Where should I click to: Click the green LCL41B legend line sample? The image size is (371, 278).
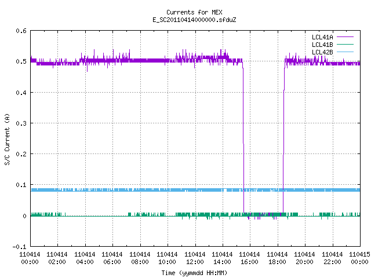[x=345, y=44]
